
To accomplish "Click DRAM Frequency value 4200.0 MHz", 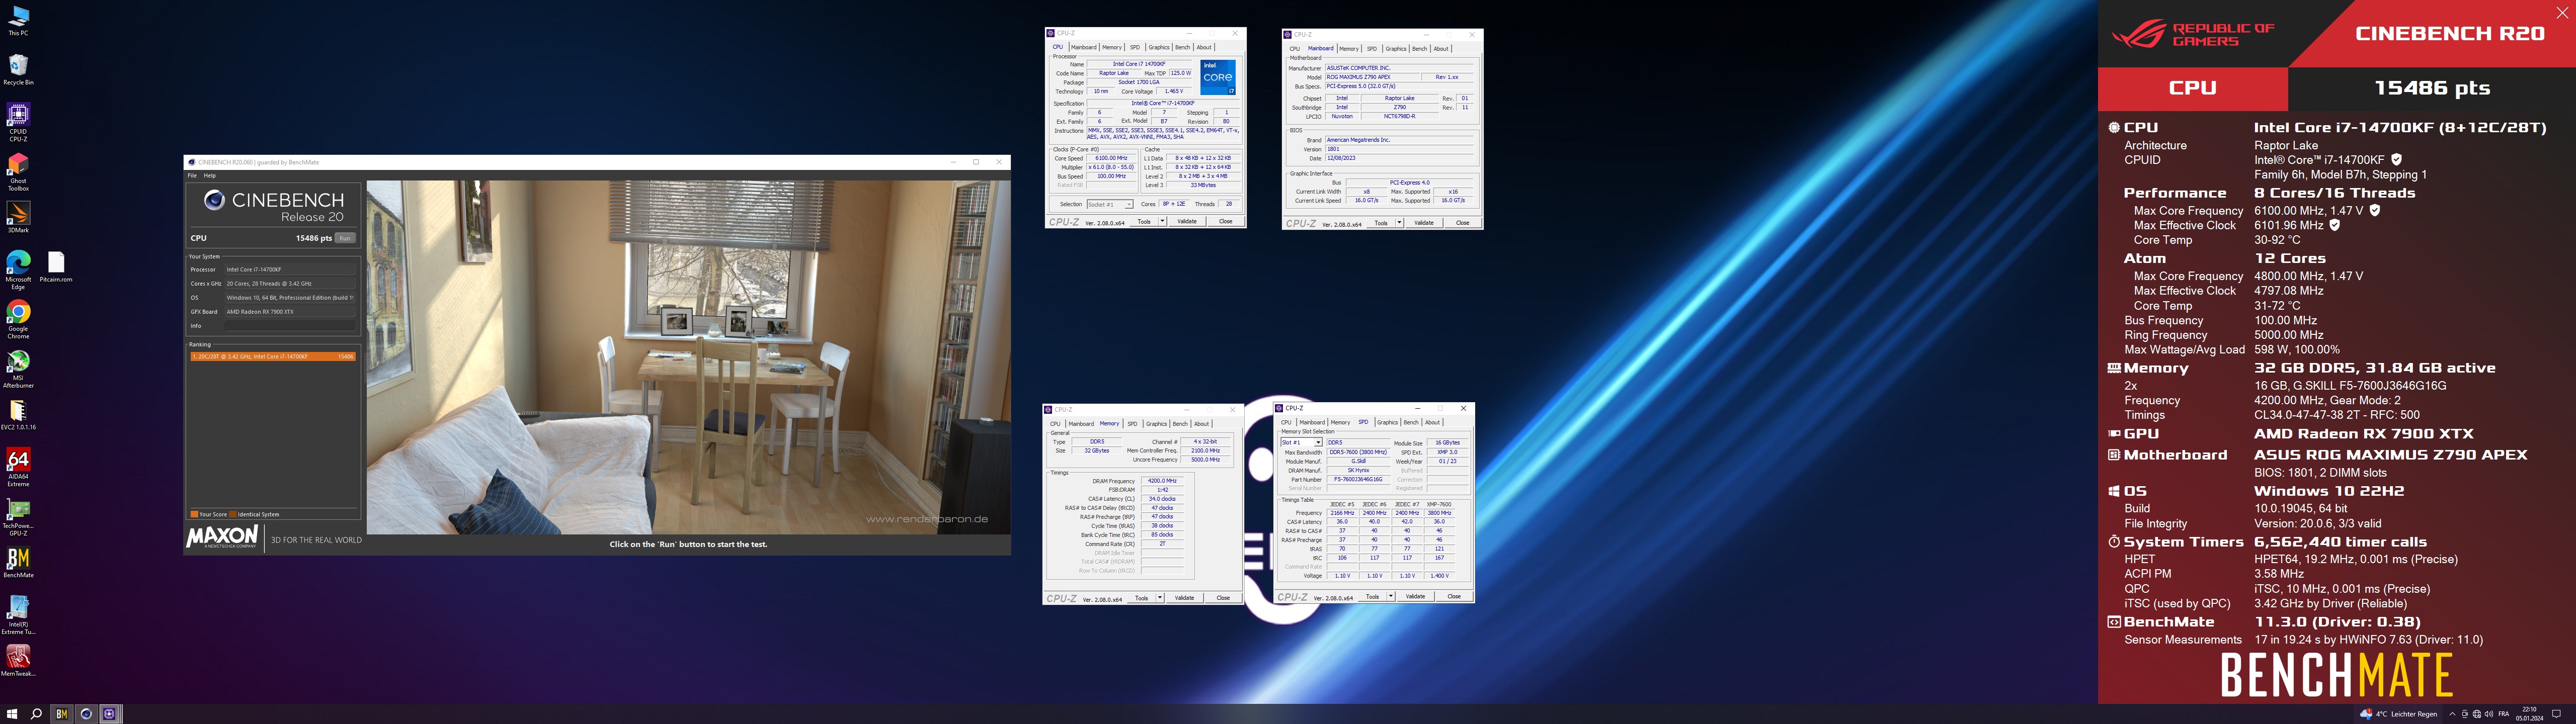I will [x=1162, y=481].
